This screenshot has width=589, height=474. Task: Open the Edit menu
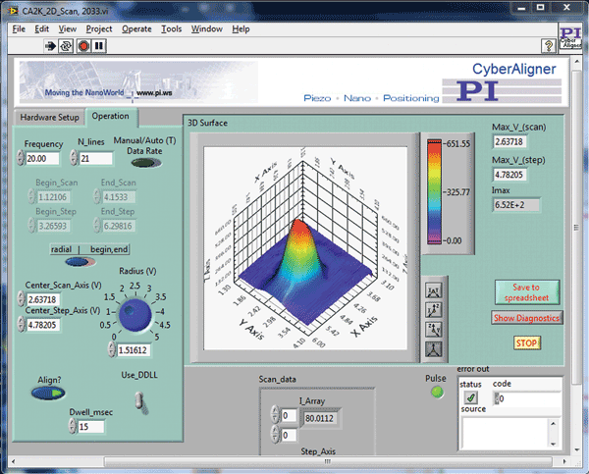41,28
